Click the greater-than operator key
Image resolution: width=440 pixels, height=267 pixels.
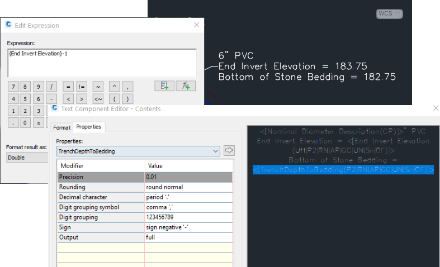82,99
